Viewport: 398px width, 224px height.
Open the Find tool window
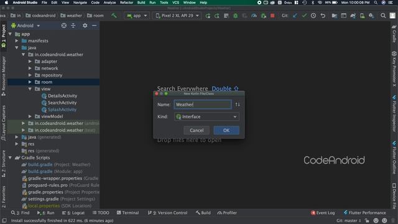(21, 213)
